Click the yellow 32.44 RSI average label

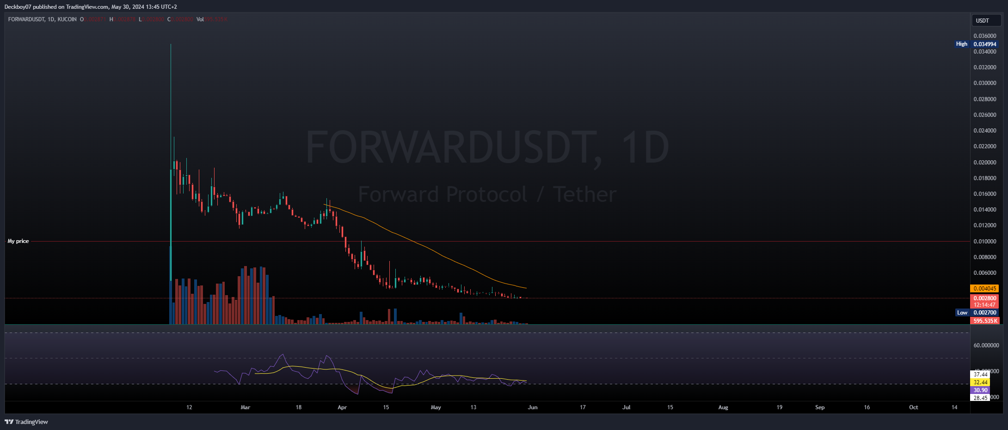point(980,382)
